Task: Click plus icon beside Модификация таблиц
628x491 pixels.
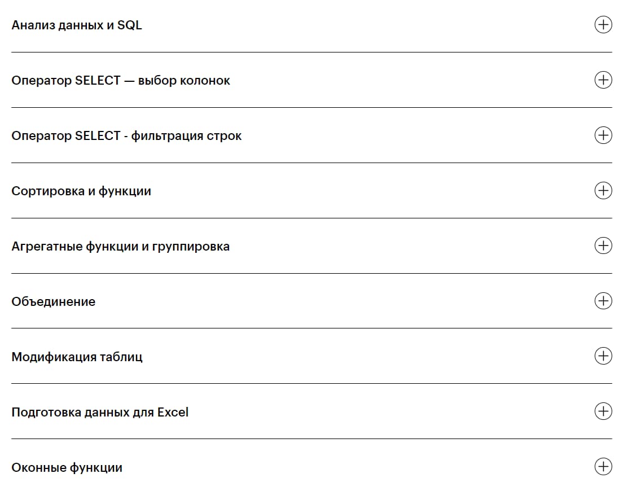Action: (603, 356)
